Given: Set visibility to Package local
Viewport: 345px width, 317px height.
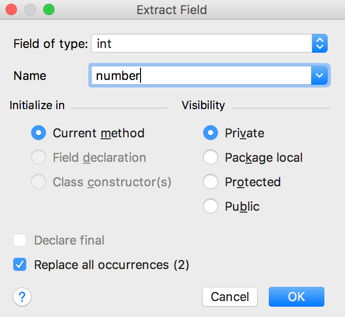Looking at the screenshot, I should (211, 157).
